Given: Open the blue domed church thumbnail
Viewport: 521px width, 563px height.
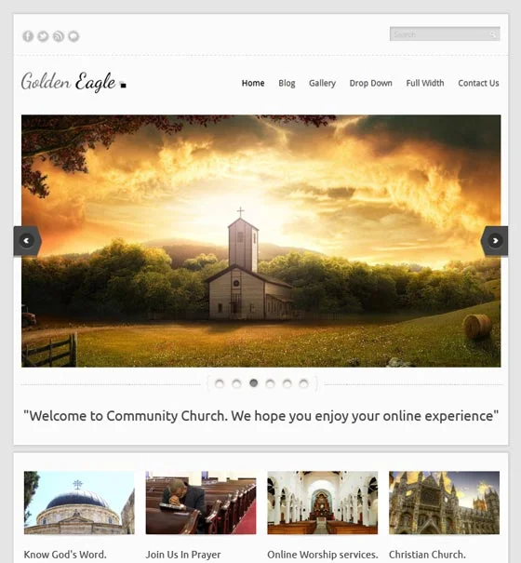Looking at the screenshot, I should 79,503.
